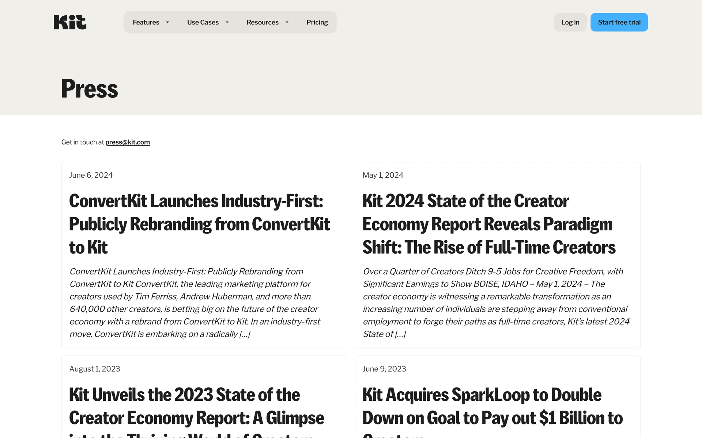Click the ConvertKit rebrand article excerpt
Screen dimensions: 702x438
195,303
